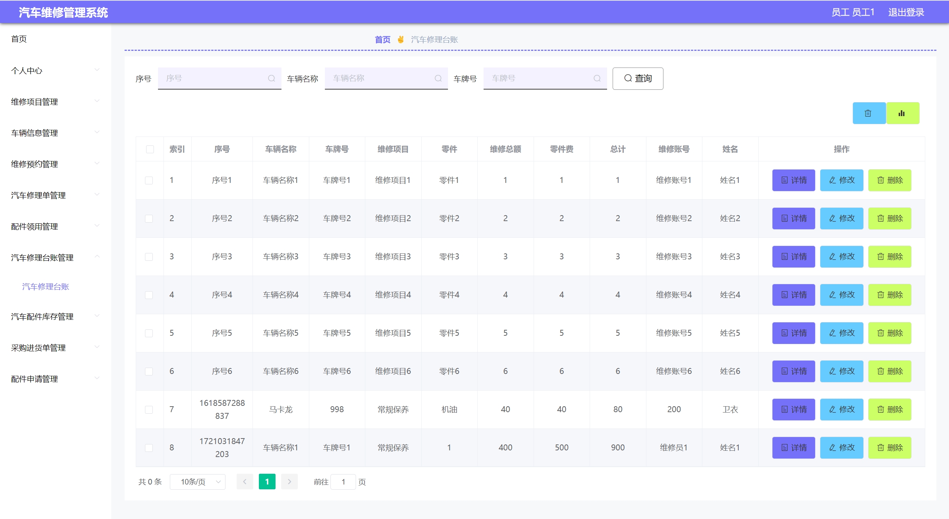Go to 首页 in sidebar
This screenshot has height=519, width=949.
point(19,39)
